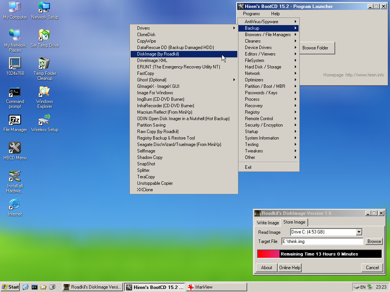Expand the Read Image drive dropdown

[x=359, y=232]
